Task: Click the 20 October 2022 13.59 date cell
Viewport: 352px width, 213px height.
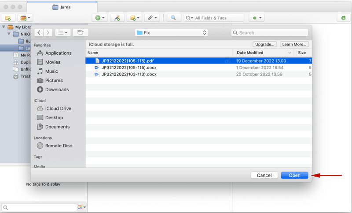Action: pyautogui.click(x=259, y=74)
